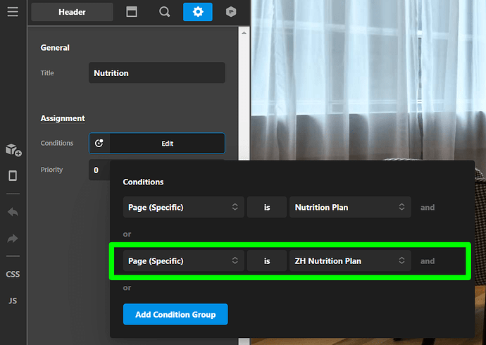This screenshot has width=486, height=345.
Task: Open the Header breadcrumb button
Action: pos(73,12)
